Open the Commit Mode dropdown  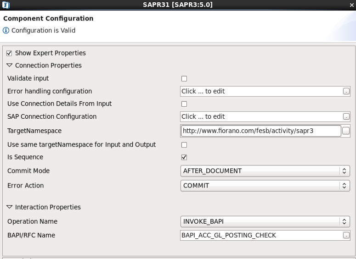click(x=265, y=171)
